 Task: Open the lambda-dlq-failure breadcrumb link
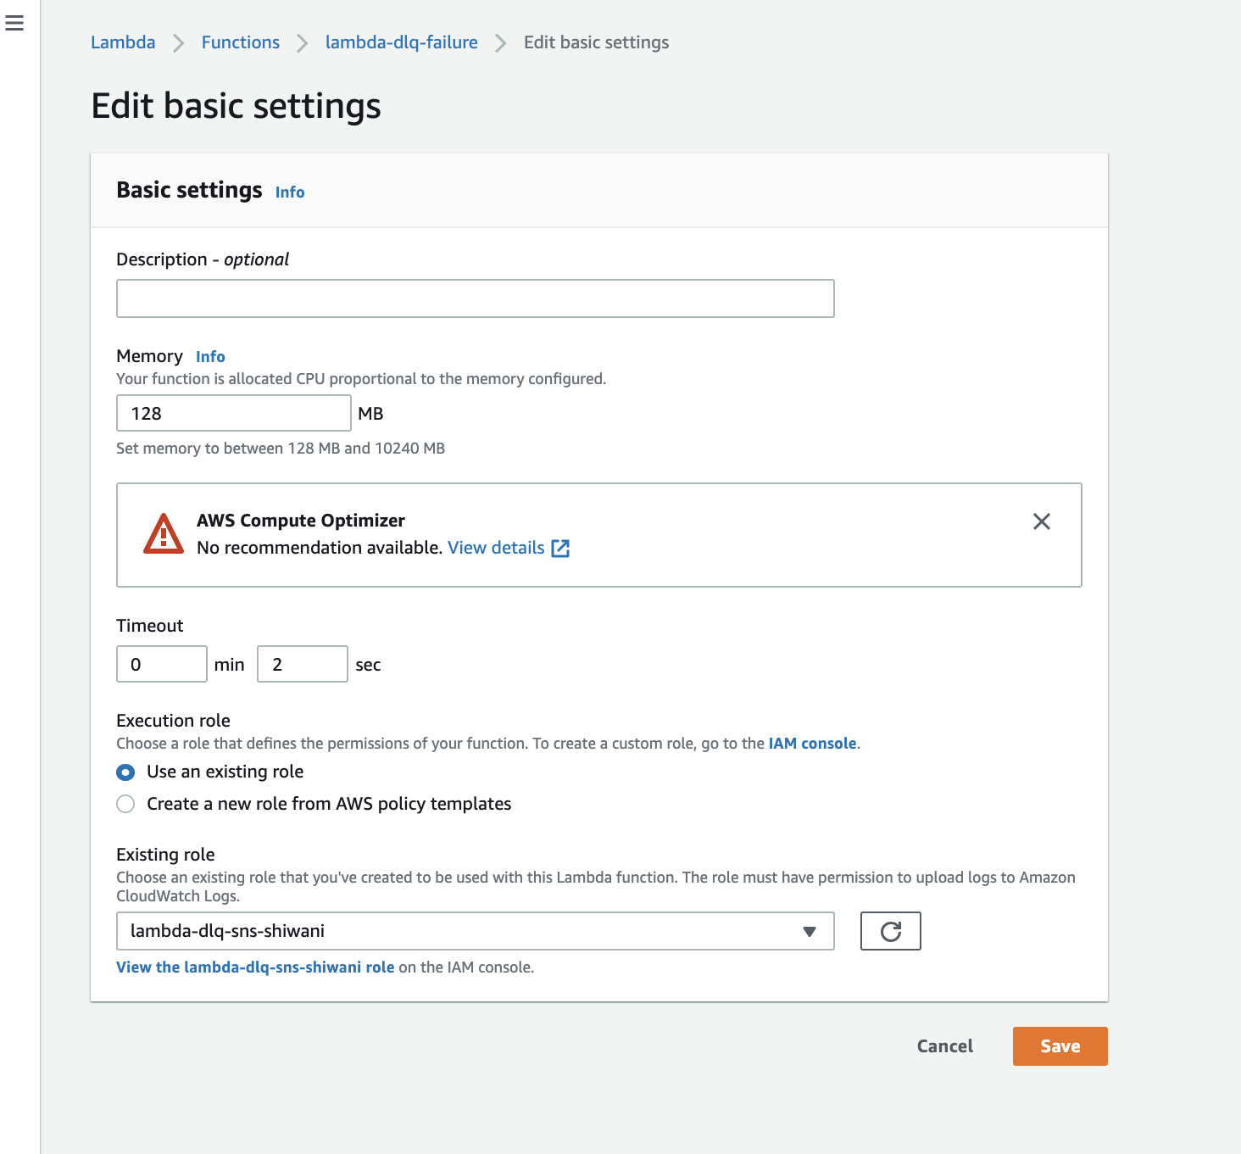click(x=401, y=42)
